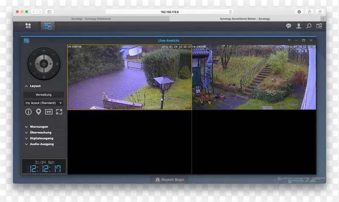Show all Safari tabs overview

point(320,12)
